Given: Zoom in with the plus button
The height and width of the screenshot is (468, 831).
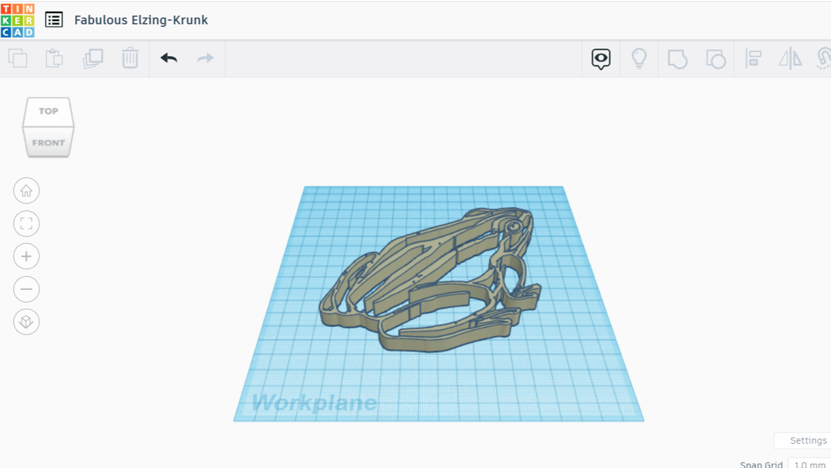Looking at the screenshot, I should click(x=26, y=256).
